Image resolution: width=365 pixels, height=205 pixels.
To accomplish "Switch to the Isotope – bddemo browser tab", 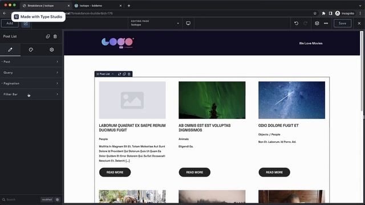I will (x=98, y=6).
